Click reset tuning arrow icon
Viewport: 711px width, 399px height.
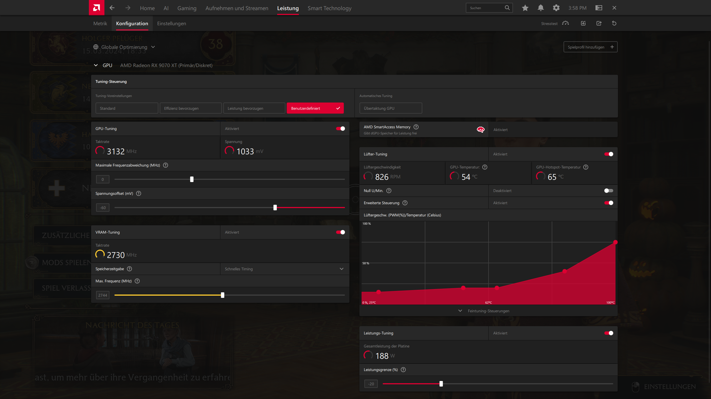[614, 23]
